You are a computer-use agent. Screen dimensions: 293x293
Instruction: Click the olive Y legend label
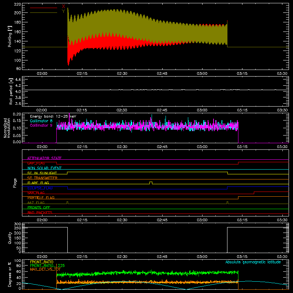coord(63,11)
